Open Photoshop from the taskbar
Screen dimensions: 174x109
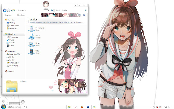[88, 107]
